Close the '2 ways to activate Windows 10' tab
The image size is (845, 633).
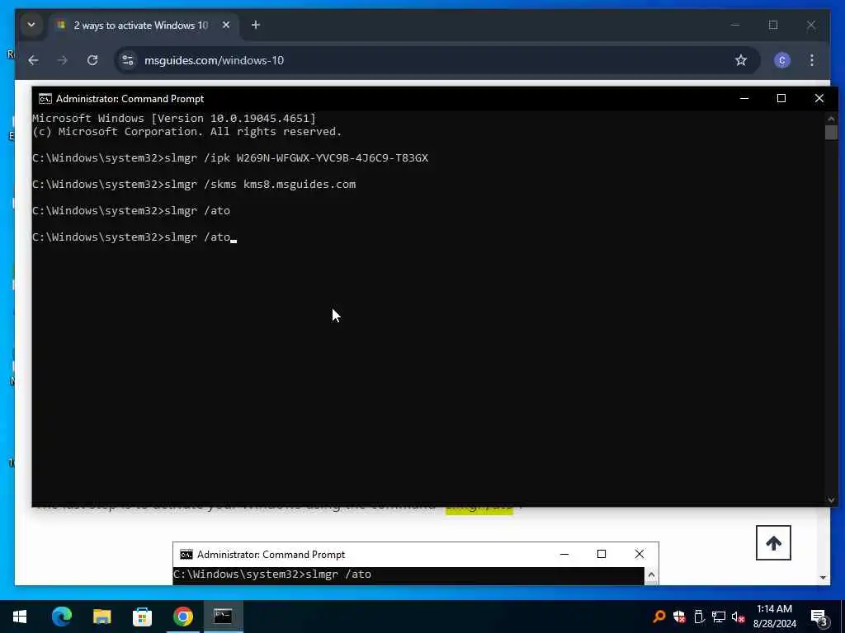click(226, 26)
